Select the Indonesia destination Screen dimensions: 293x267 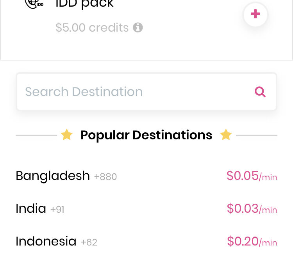click(x=146, y=241)
